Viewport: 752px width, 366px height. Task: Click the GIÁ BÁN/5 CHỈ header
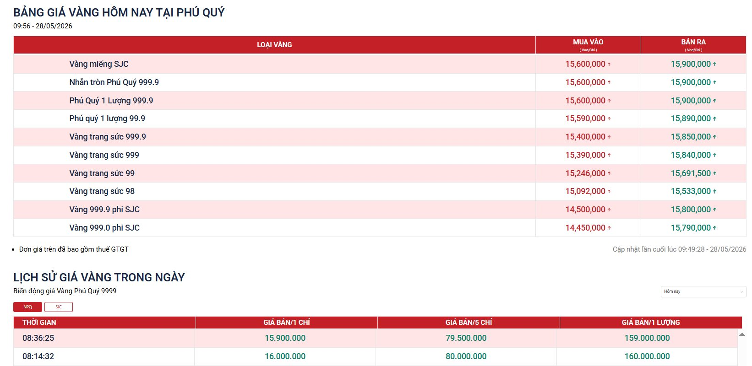tap(469, 323)
